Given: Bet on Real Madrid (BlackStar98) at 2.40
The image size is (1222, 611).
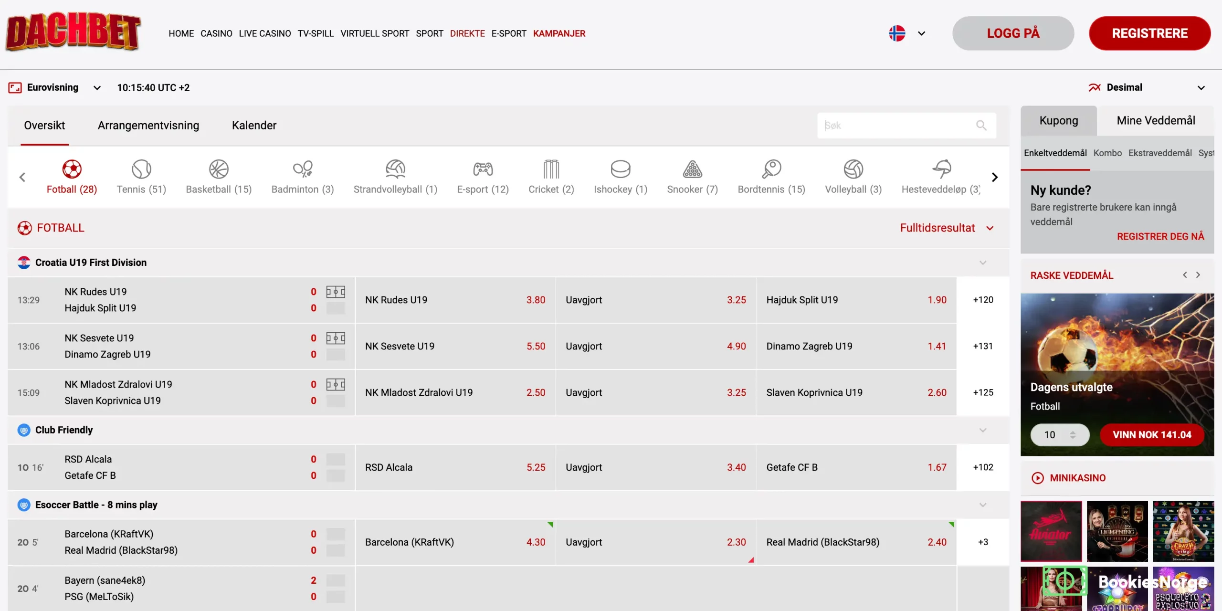Looking at the screenshot, I should point(856,542).
